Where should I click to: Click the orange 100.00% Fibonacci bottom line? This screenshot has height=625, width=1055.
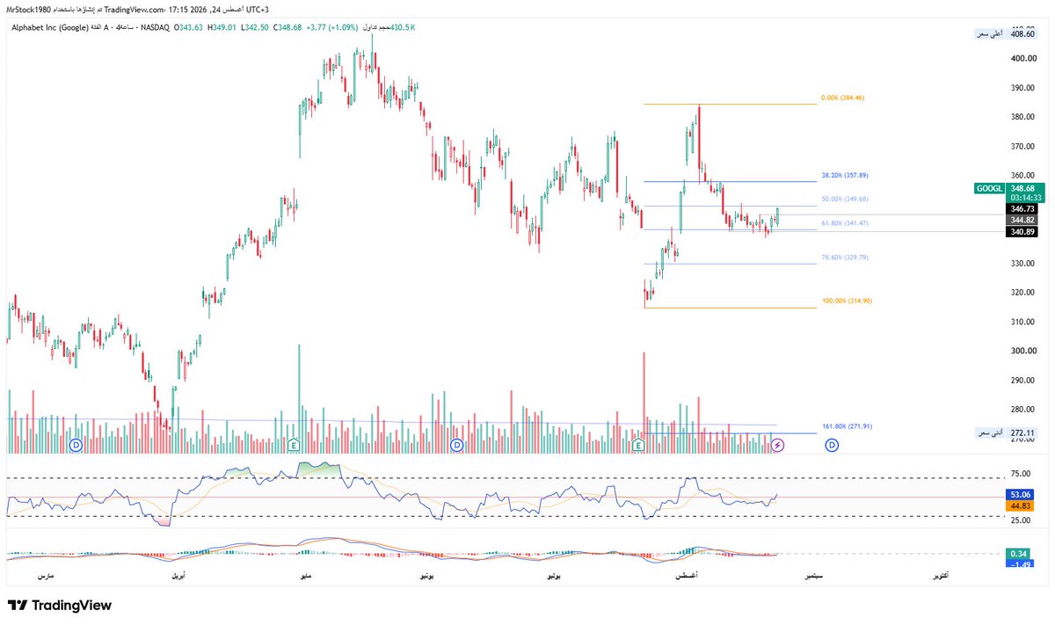click(730, 308)
